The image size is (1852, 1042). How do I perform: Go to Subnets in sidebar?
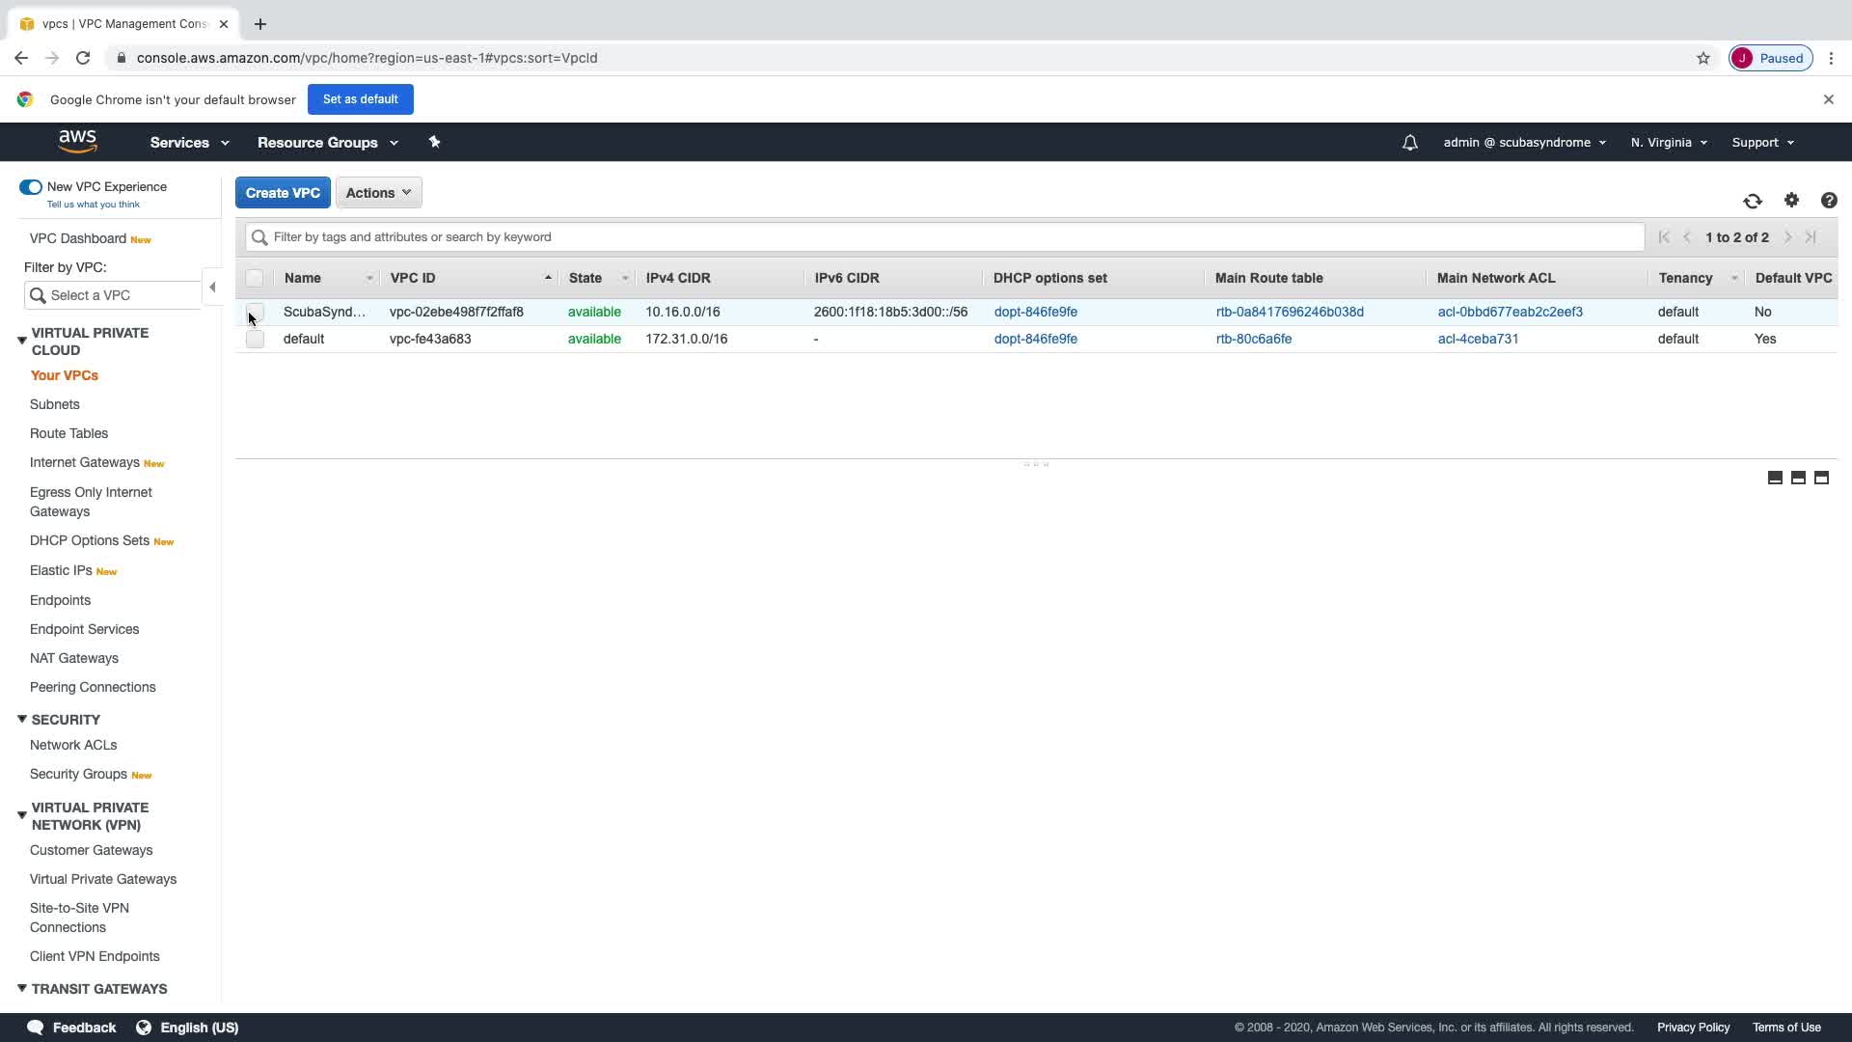tap(54, 404)
